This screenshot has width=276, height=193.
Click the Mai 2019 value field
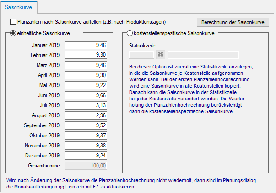(86, 85)
